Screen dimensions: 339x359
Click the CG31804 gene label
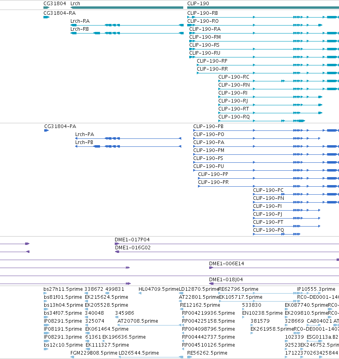tap(55, 4)
